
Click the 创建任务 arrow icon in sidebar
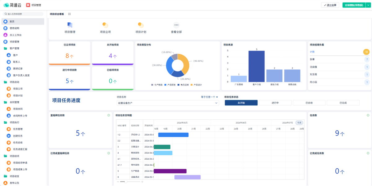click(x=9, y=136)
